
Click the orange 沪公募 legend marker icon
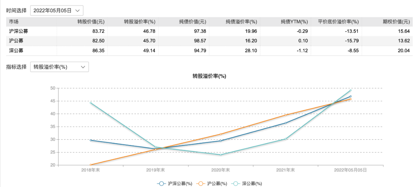[200, 184]
